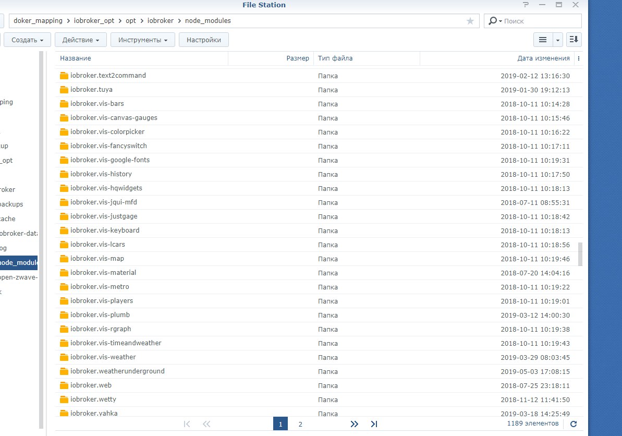
Task: Select the iobroker.vis-google-fonts folder icon
Action: click(64, 160)
